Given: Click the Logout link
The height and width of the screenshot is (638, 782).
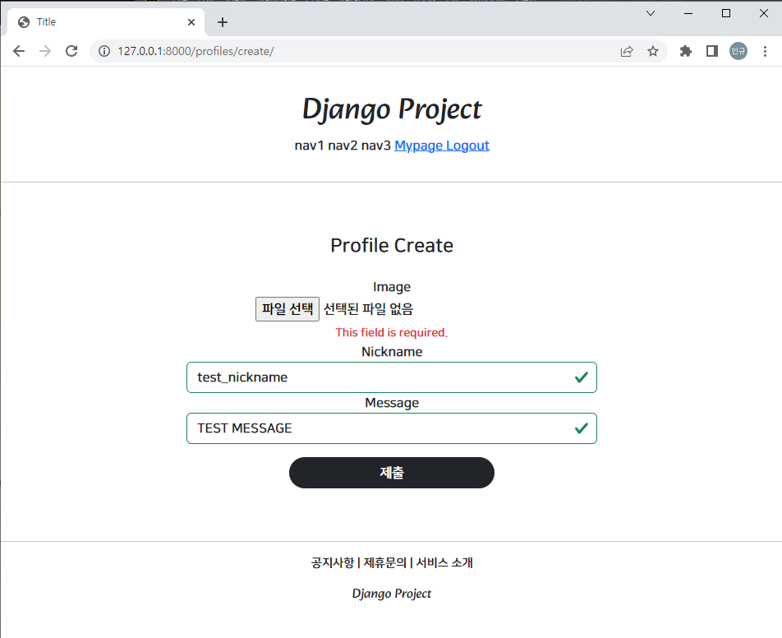Looking at the screenshot, I should [x=467, y=146].
